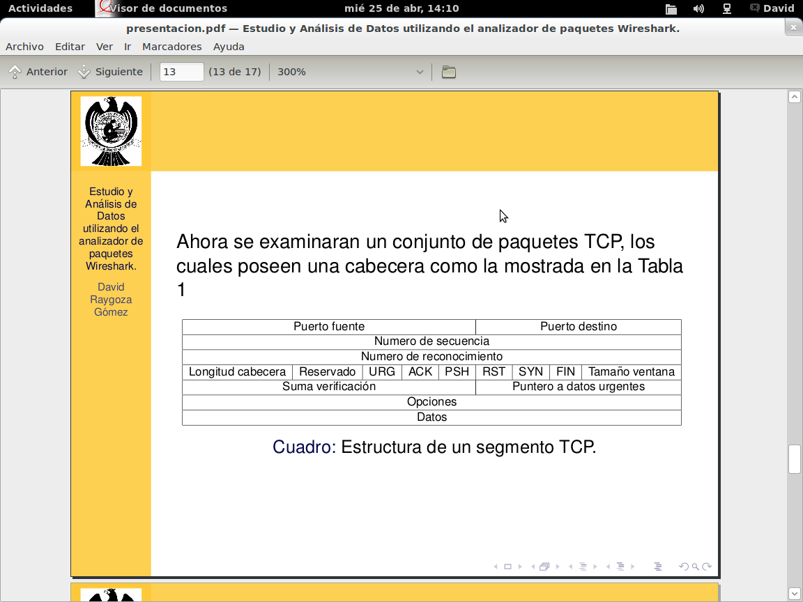Click the vertical scrollbar down arrow
803x602 pixels.
(x=795, y=594)
